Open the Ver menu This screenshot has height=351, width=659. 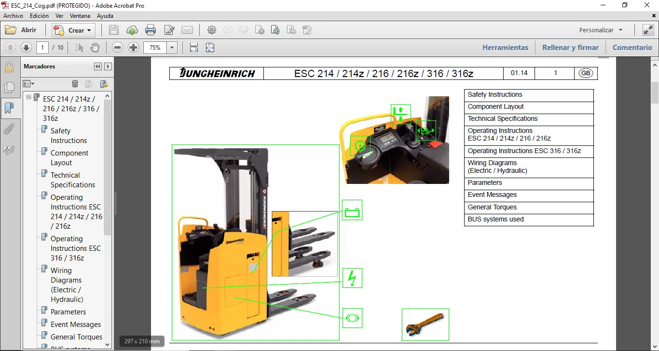[59, 16]
